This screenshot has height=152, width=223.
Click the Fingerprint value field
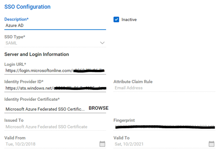[164, 127]
